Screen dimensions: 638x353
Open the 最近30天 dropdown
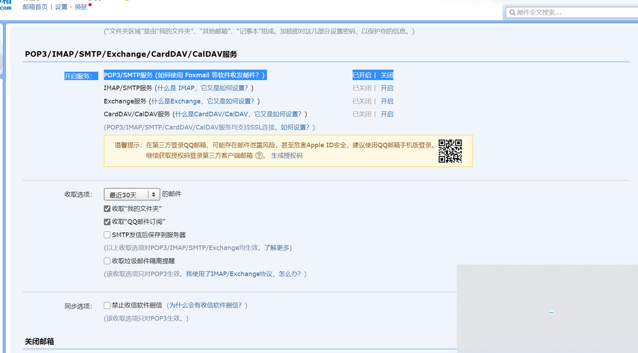coord(132,194)
